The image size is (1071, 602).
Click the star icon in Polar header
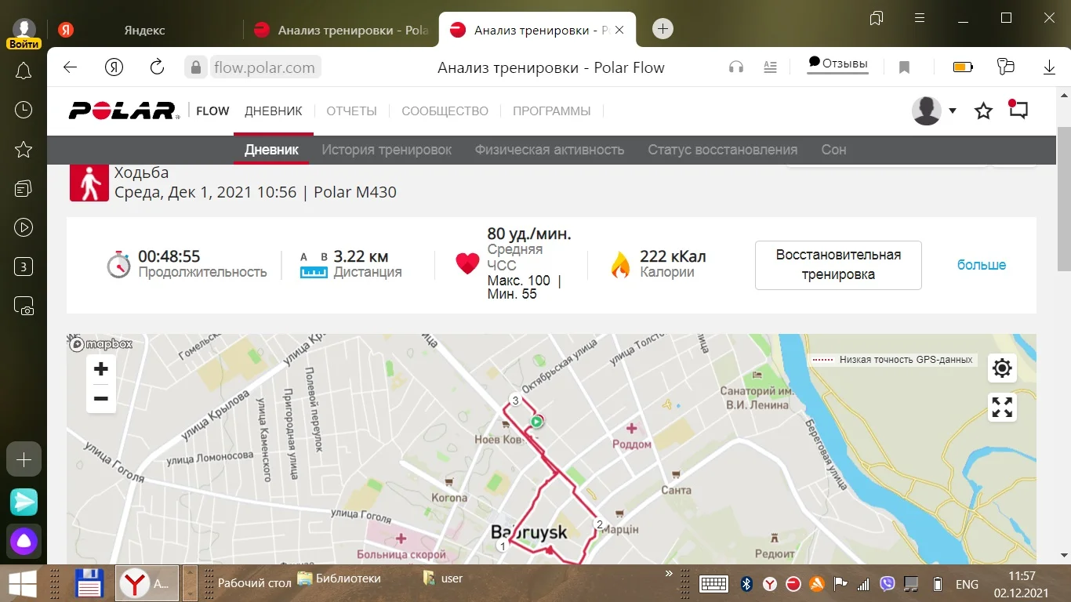(x=983, y=111)
